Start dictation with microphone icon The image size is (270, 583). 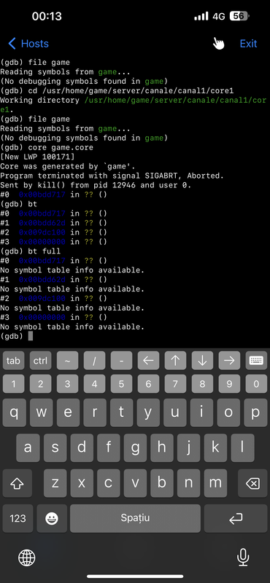pos(243,558)
